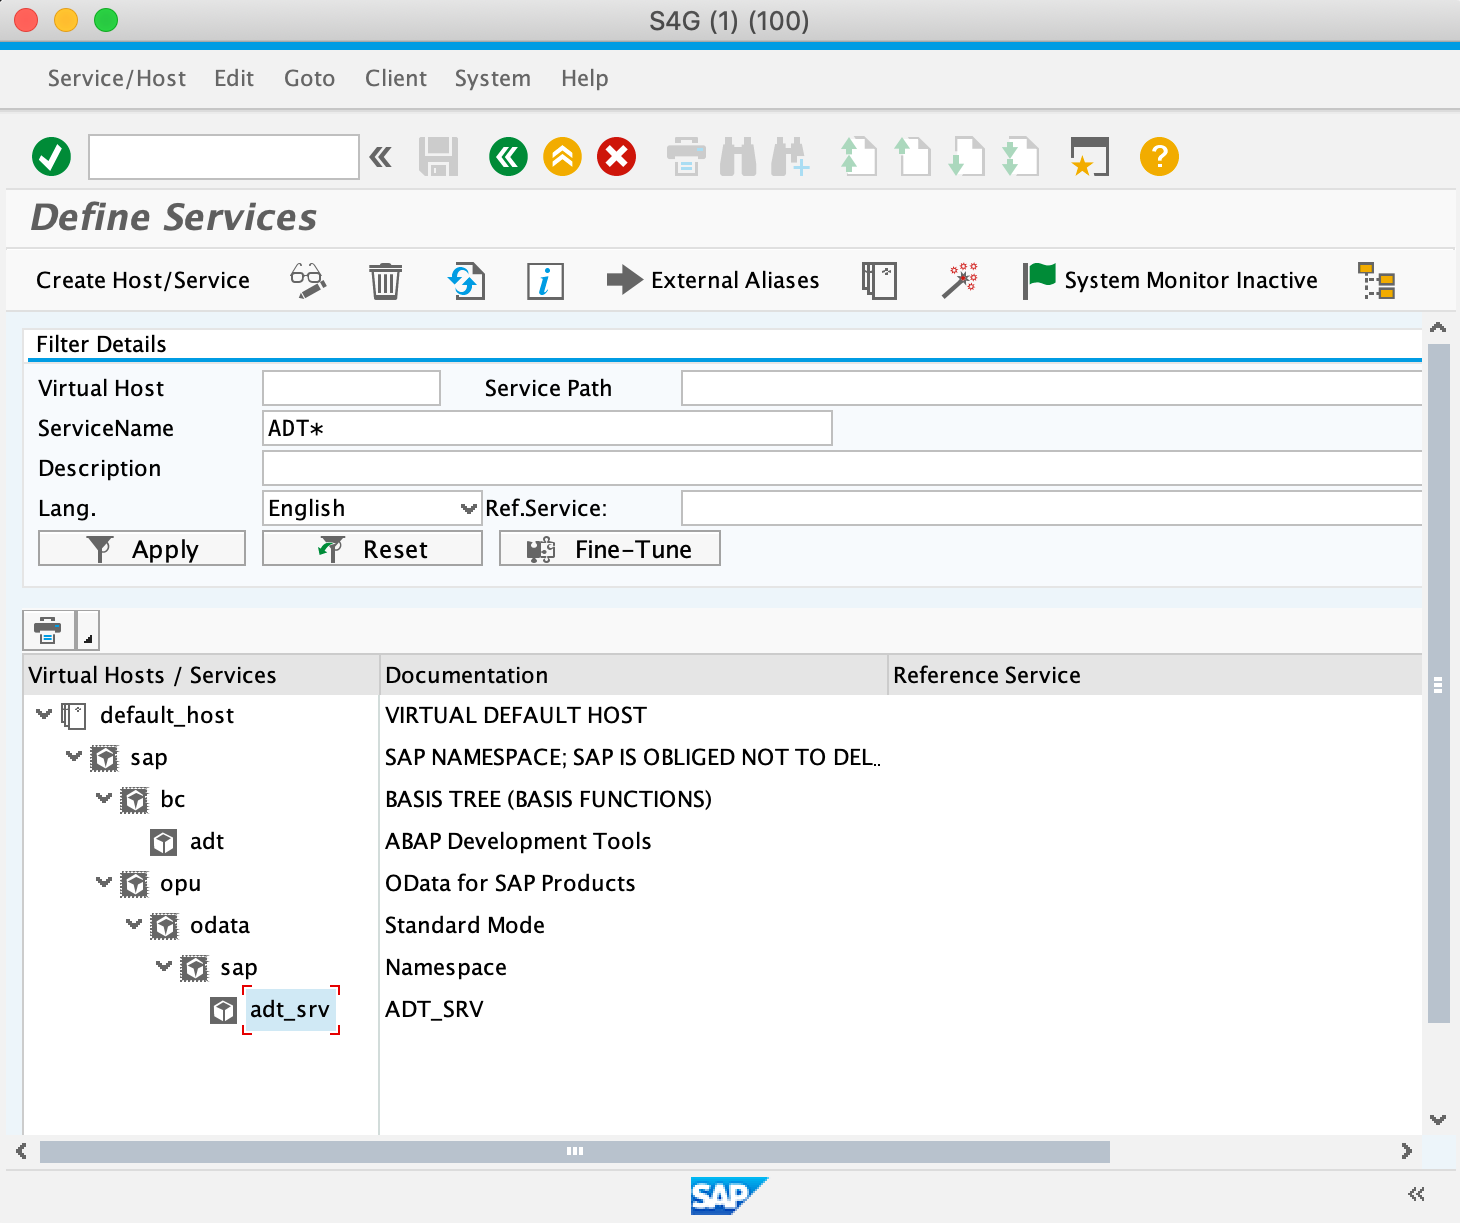Collapse the odata tree node
This screenshot has width=1460, height=1223.
(x=133, y=925)
